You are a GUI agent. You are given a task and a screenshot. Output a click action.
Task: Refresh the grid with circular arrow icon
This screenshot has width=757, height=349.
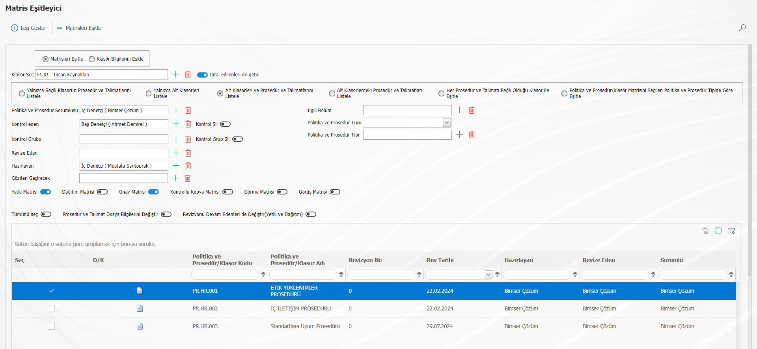coord(718,231)
